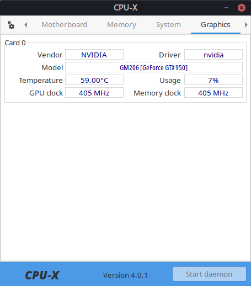Click the Card 0 group label
This screenshot has height=286, width=251.
point(15,43)
